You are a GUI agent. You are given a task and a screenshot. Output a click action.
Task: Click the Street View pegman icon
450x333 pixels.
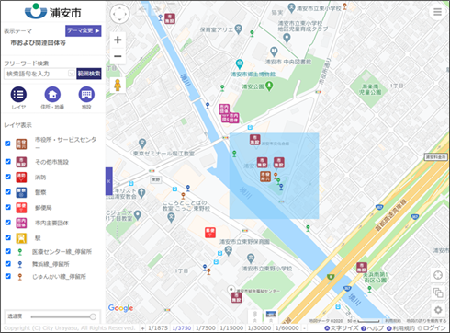tap(118, 86)
